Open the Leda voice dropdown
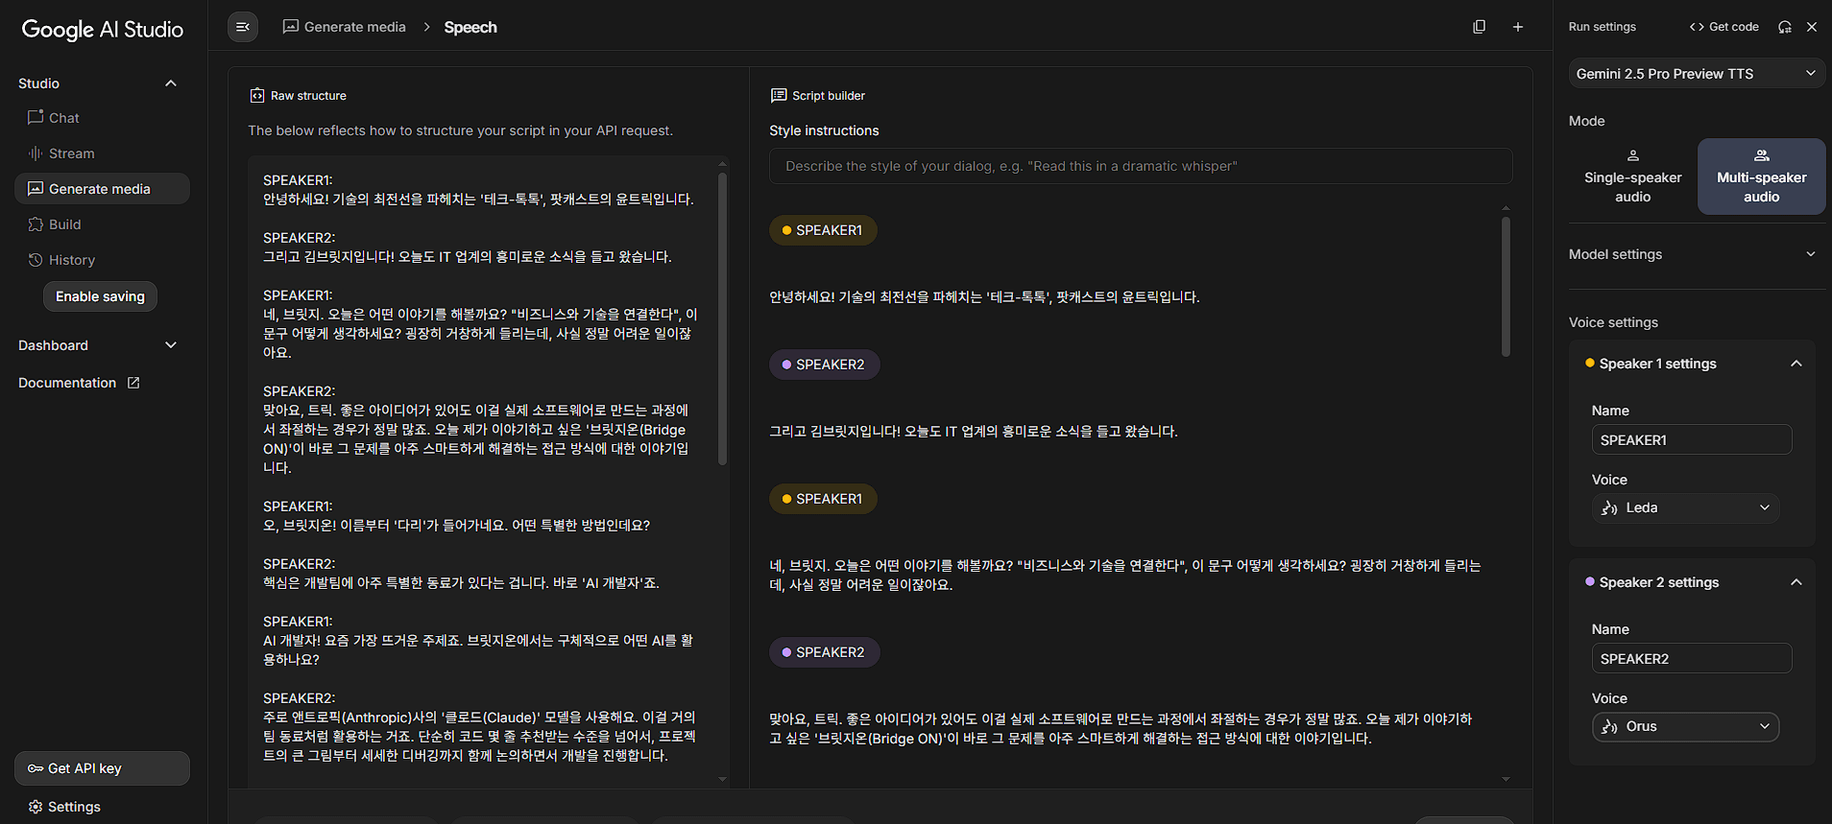The image size is (1832, 824). [1685, 507]
